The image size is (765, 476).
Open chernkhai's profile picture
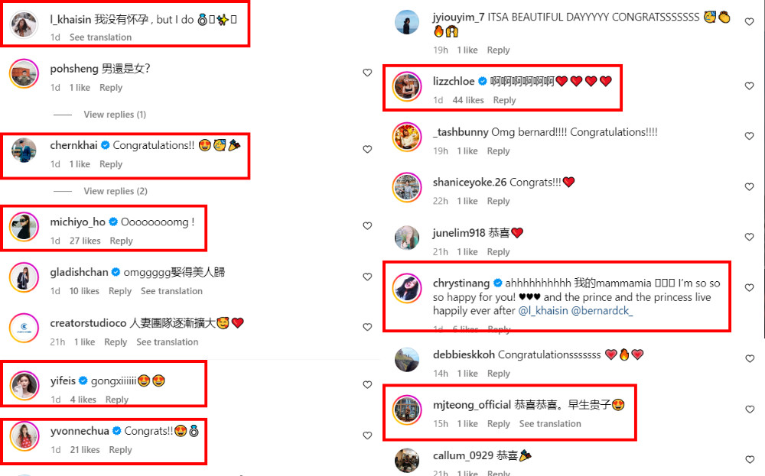tap(24, 150)
